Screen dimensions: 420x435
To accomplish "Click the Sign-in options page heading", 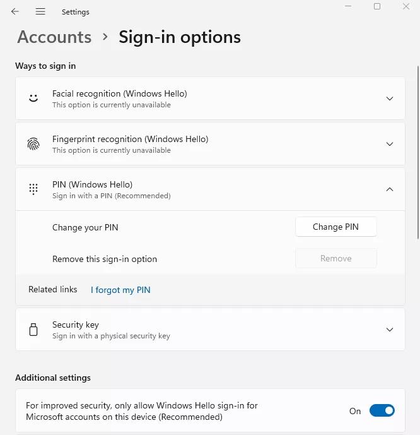I will click(180, 37).
